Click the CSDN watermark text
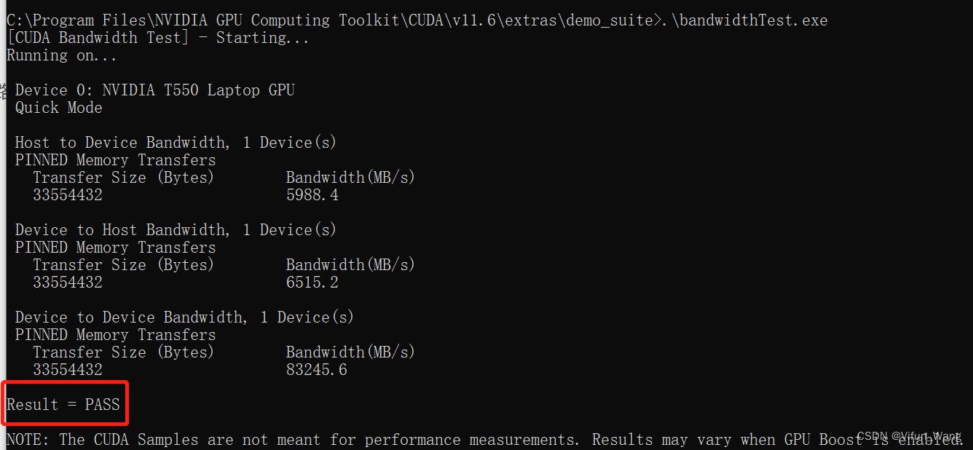The height and width of the screenshot is (450, 973). [909, 436]
